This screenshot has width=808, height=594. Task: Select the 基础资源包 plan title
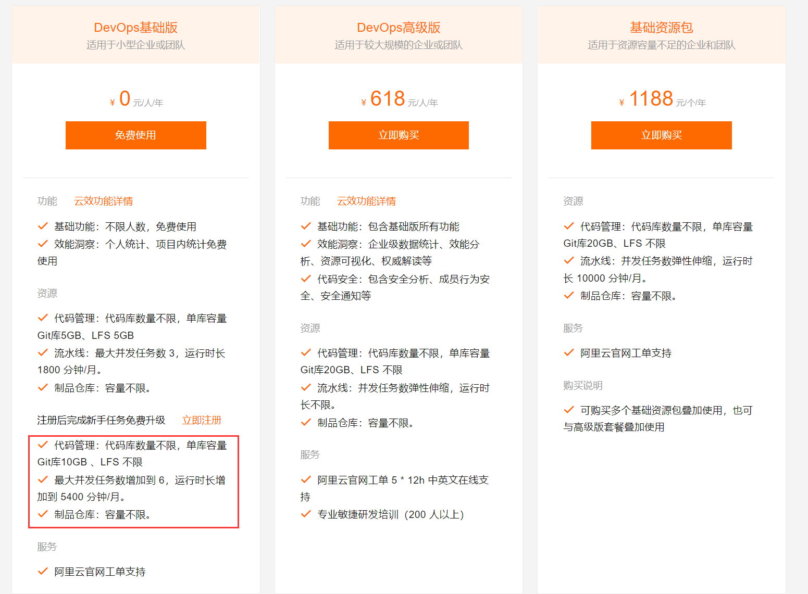(x=662, y=28)
